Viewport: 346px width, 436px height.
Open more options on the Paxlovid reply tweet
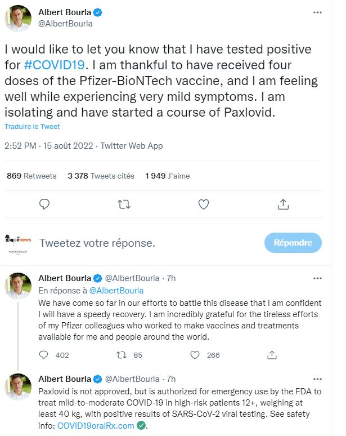317,379
